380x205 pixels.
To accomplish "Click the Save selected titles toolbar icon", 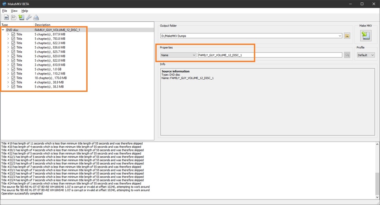I will tap(21, 17).
